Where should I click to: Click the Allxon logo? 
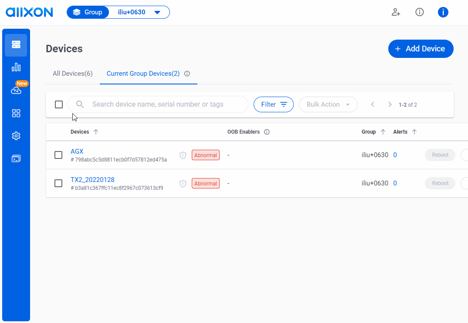coord(29,12)
